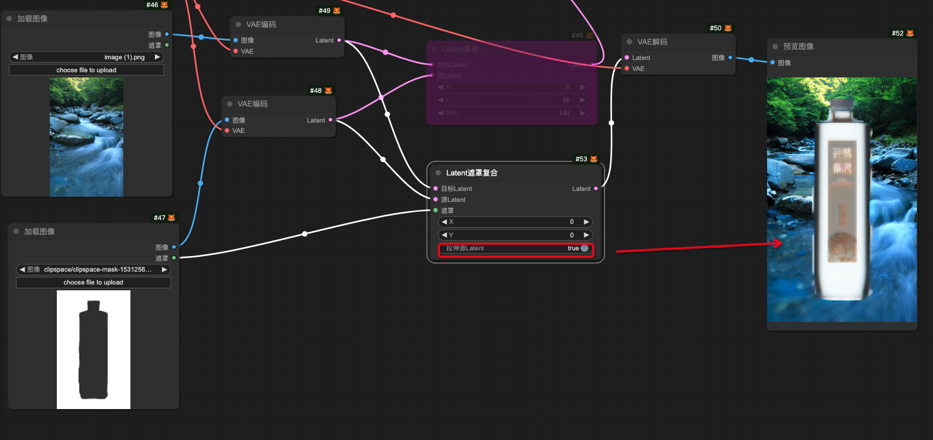Image resolution: width=933 pixels, height=440 pixels.
Task: Collapse the 预览图像 node title dot
Action: pos(775,46)
